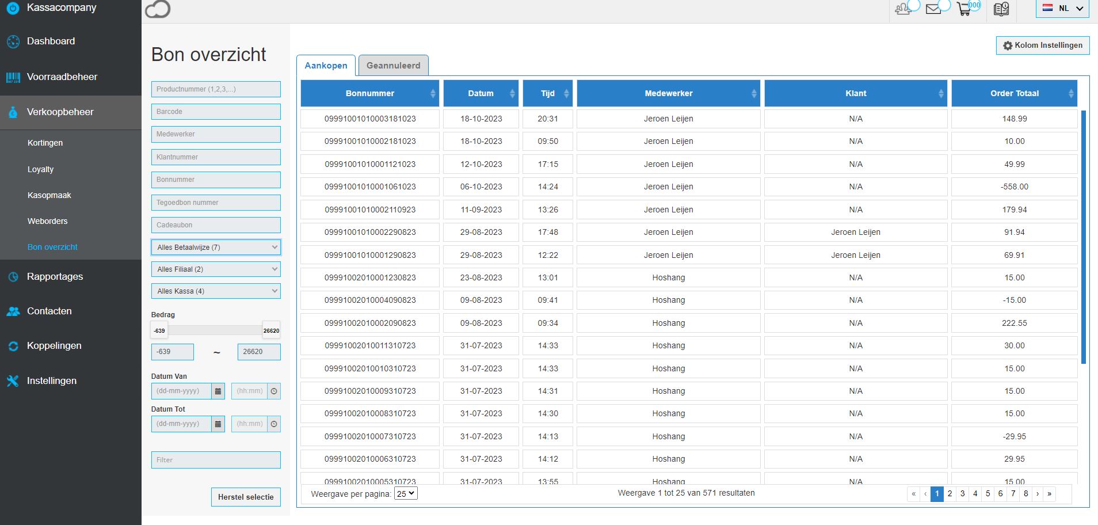1098x525 pixels.
Task: Switch to the Geannuleerd tab
Action: pyautogui.click(x=393, y=66)
